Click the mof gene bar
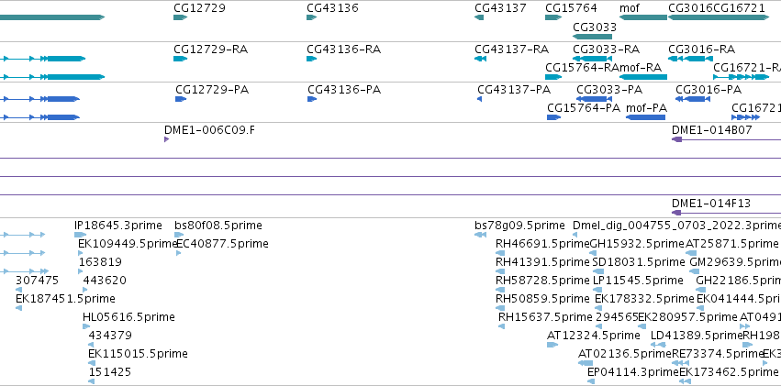The height and width of the screenshot is (386, 781). coord(643,17)
